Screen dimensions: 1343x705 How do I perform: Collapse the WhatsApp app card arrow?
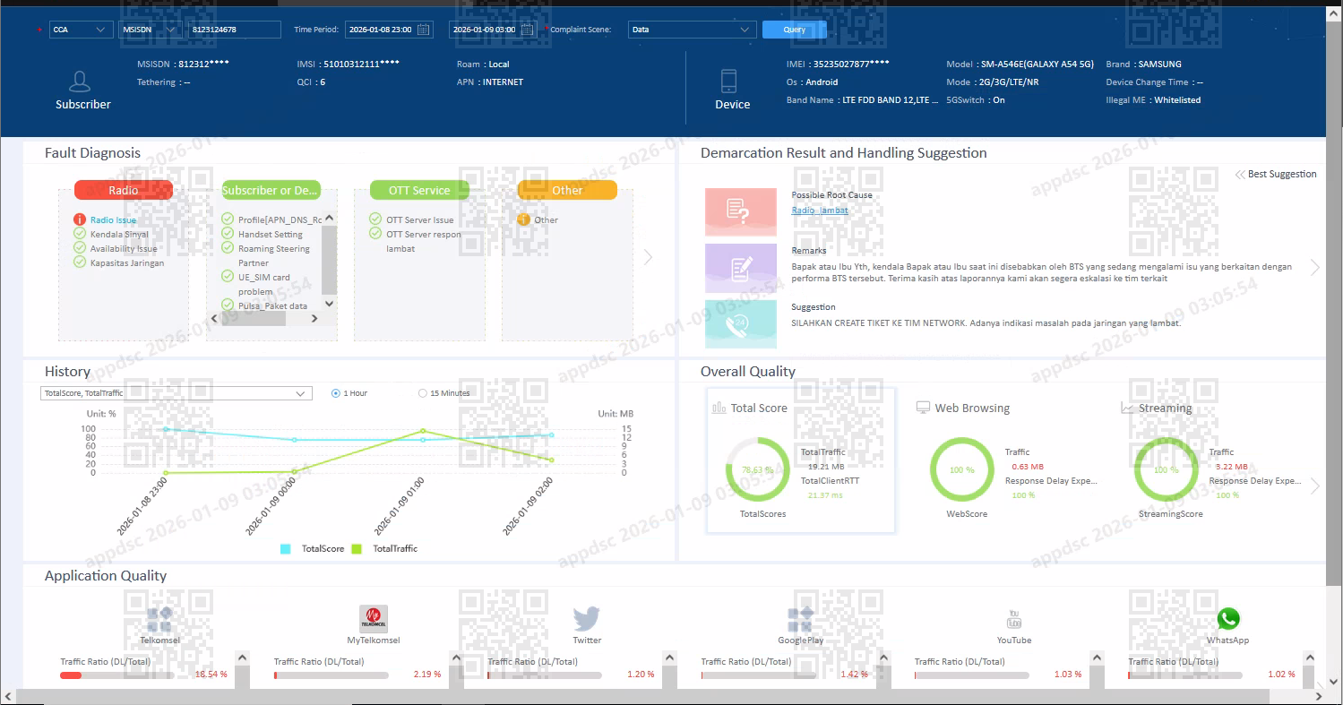click(x=1310, y=659)
